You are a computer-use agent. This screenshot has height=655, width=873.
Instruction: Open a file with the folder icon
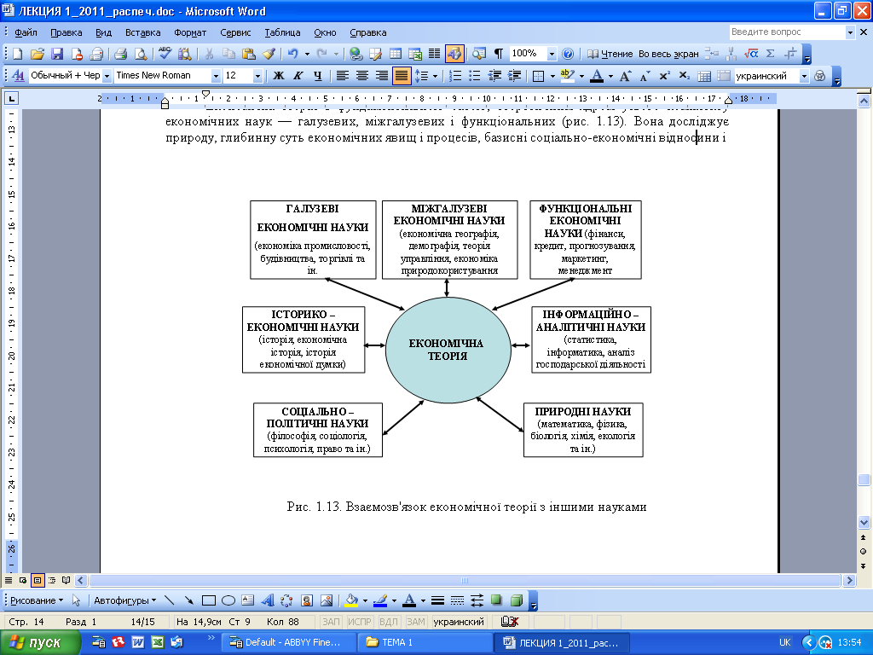(38, 54)
